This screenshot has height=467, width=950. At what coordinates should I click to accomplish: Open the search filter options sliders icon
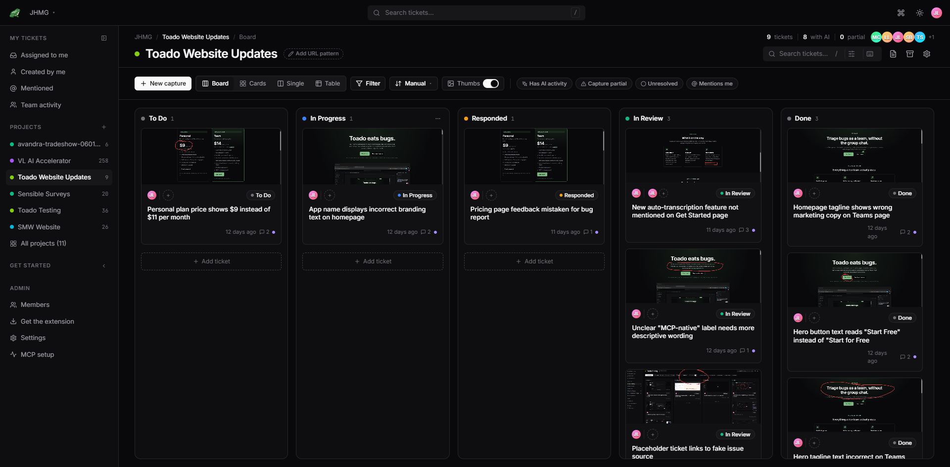pos(852,54)
